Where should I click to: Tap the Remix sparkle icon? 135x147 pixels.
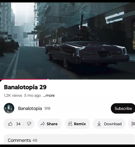click(70, 124)
